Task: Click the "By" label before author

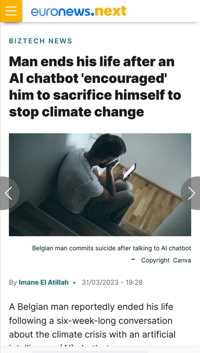Action: pos(13,283)
